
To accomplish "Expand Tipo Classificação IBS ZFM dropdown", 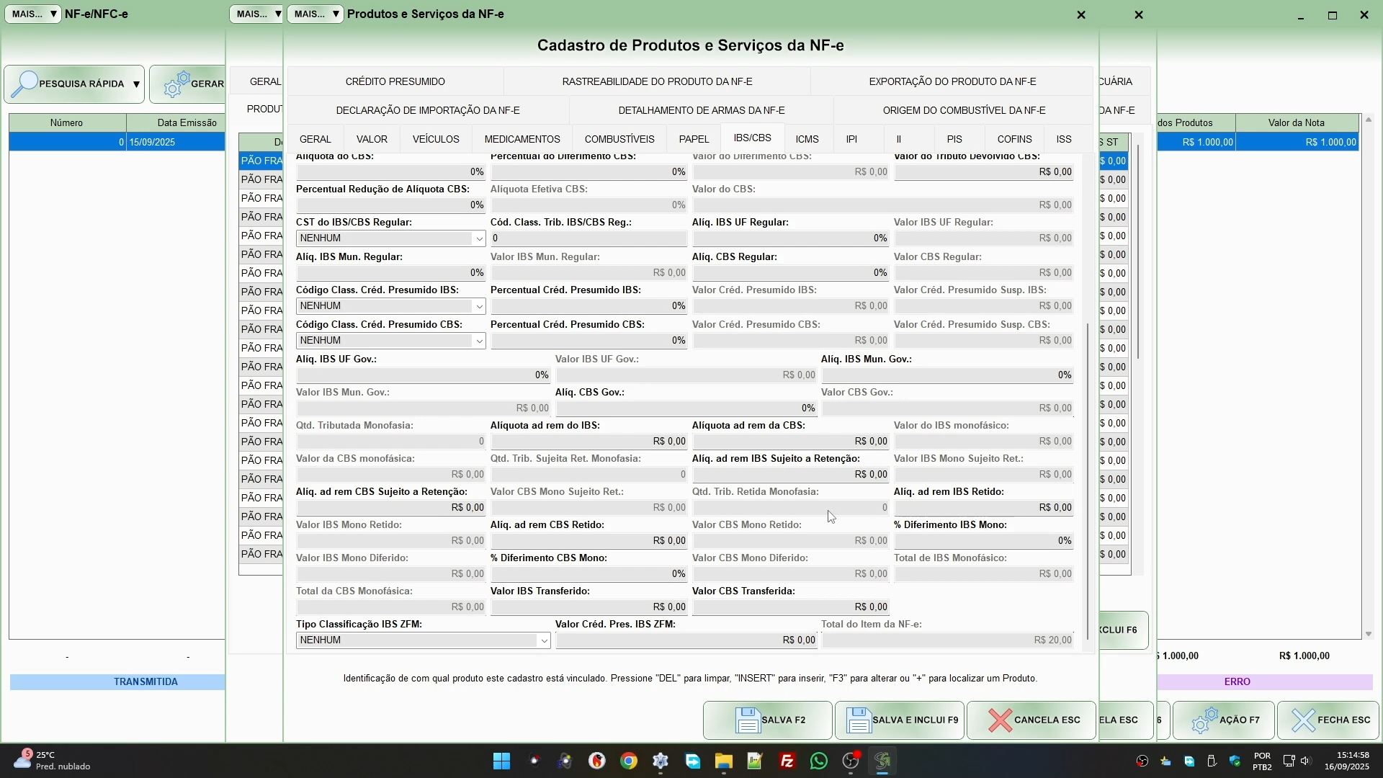I will [x=544, y=641].
